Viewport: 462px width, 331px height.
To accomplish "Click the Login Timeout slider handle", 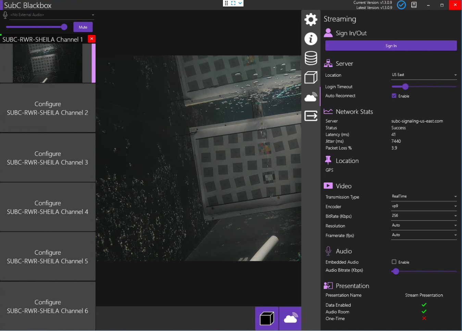I will [405, 87].
